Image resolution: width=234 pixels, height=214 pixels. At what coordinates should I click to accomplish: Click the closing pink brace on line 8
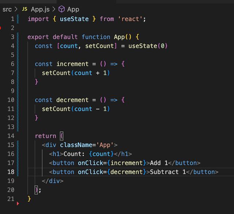click(37, 82)
